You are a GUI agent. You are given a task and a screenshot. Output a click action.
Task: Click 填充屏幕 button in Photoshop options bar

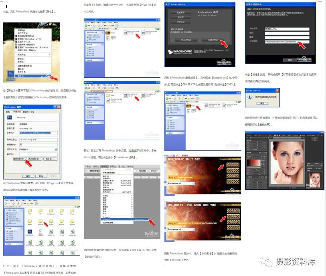(142, 171)
